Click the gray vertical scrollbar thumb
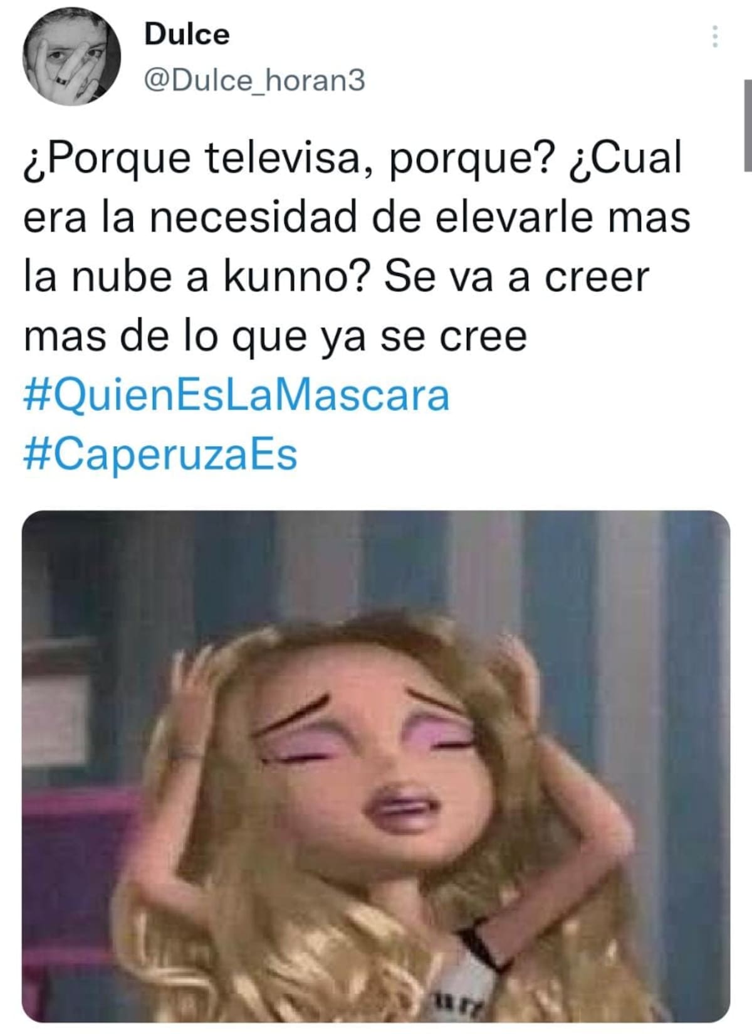Image resolution: width=752 pixels, height=1034 pixels. tap(748, 125)
